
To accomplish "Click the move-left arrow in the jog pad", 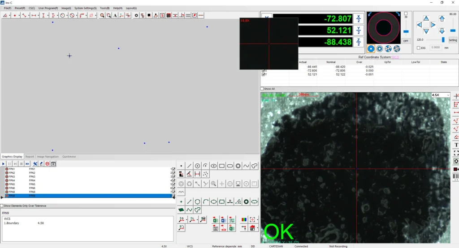I will click(419, 25).
